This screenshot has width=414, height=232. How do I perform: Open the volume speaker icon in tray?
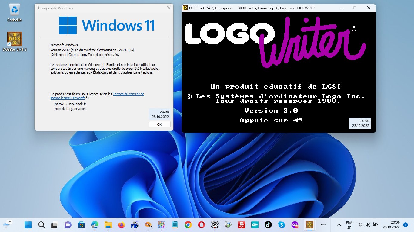point(368,225)
